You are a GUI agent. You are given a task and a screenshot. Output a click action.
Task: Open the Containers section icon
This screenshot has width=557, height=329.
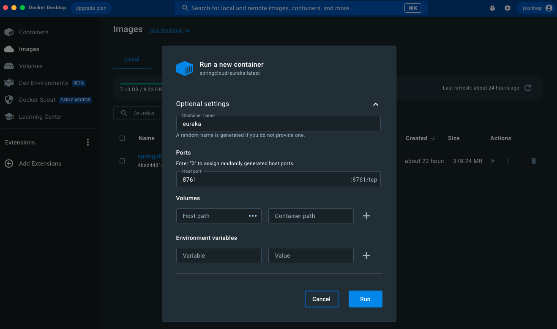click(9, 32)
